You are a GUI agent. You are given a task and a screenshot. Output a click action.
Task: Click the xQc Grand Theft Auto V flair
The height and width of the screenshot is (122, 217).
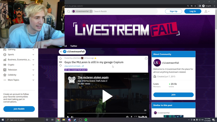pos(76,70)
